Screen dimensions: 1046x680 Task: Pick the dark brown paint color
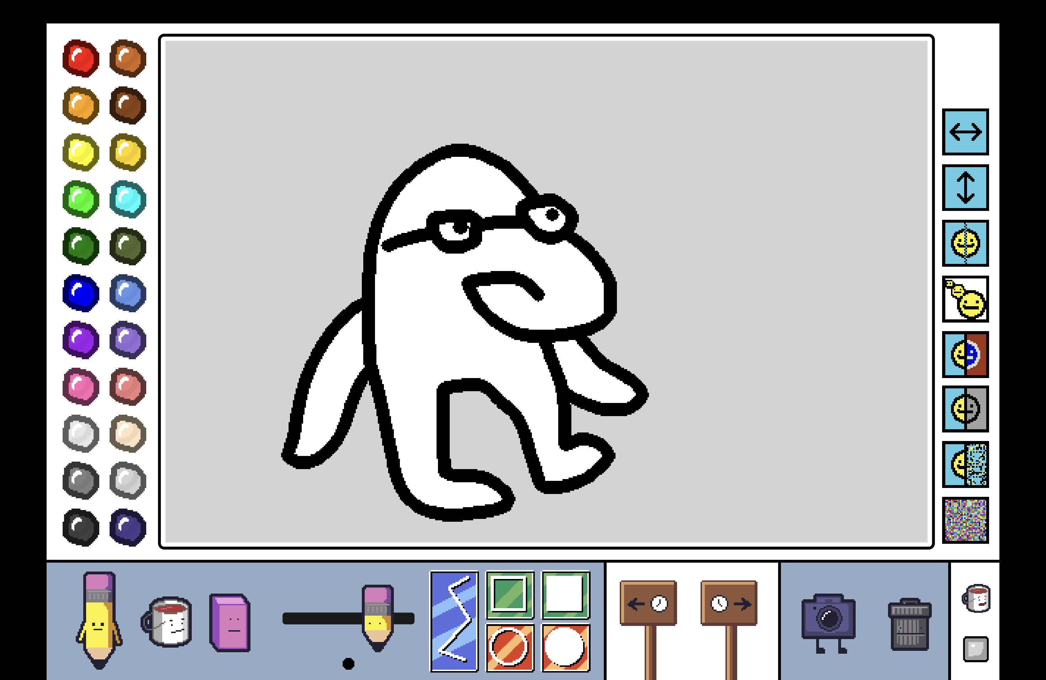[127, 105]
